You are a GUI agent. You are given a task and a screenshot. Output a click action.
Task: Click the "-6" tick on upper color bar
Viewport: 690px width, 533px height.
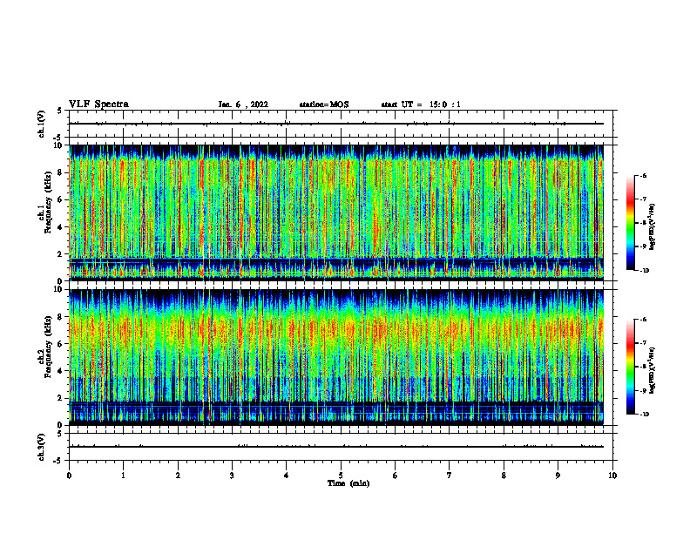(643, 176)
